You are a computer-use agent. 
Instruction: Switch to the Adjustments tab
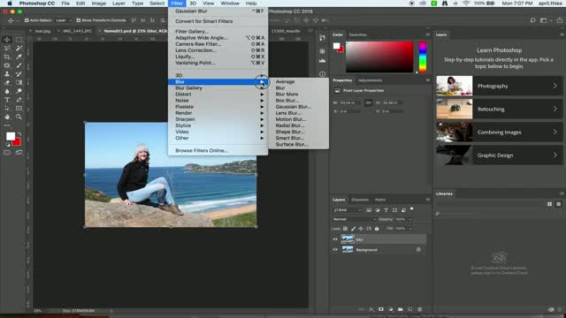click(370, 80)
